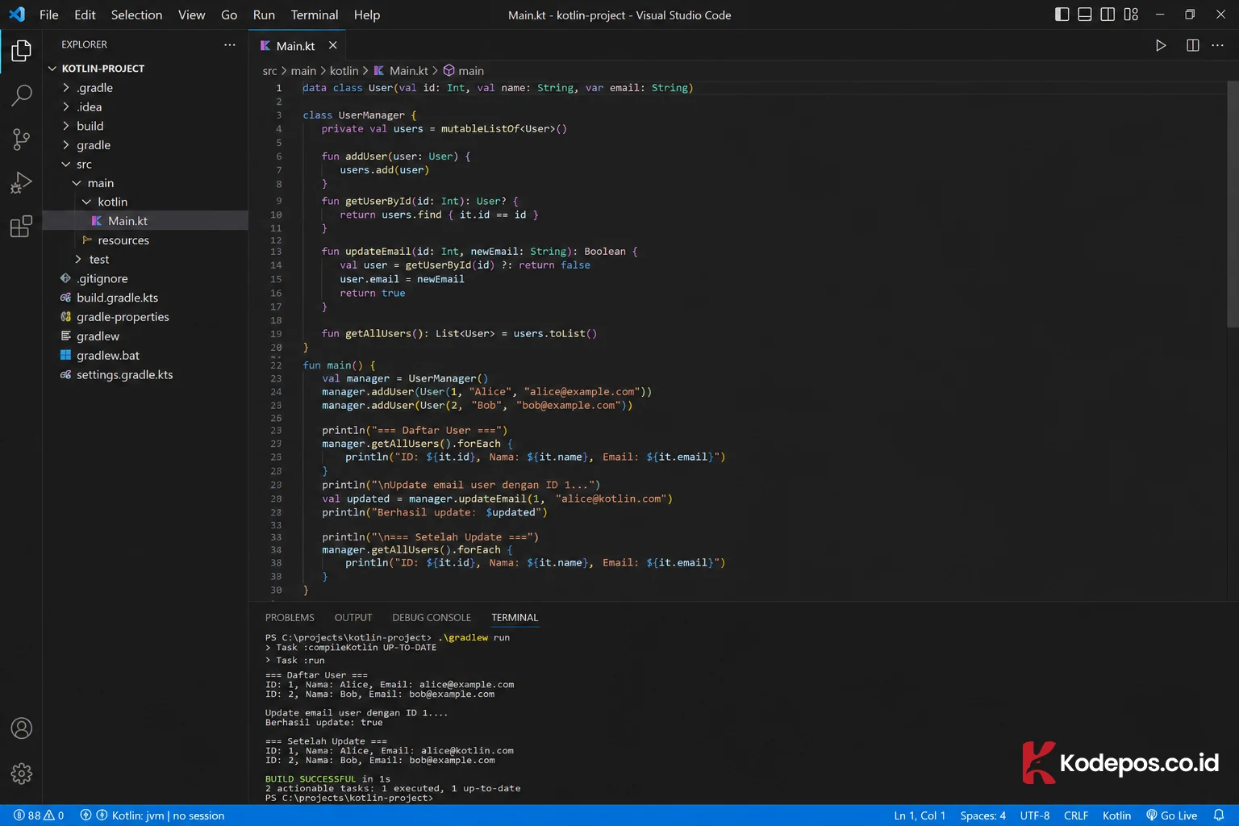The height and width of the screenshot is (826, 1239).
Task: Open the Edit menu
Action: 85,15
